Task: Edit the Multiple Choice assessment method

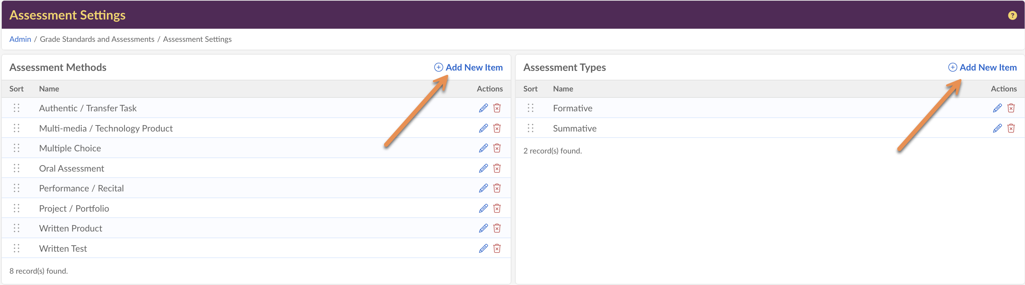Action: point(483,148)
